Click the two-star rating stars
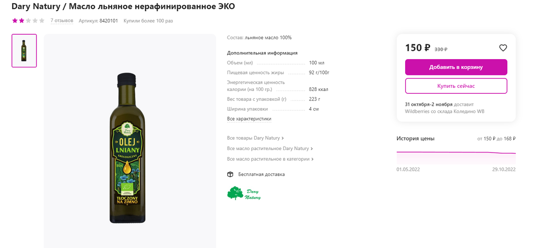Image resolution: width=555 pixels, height=248 pixels. pyautogui.click(x=28, y=21)
